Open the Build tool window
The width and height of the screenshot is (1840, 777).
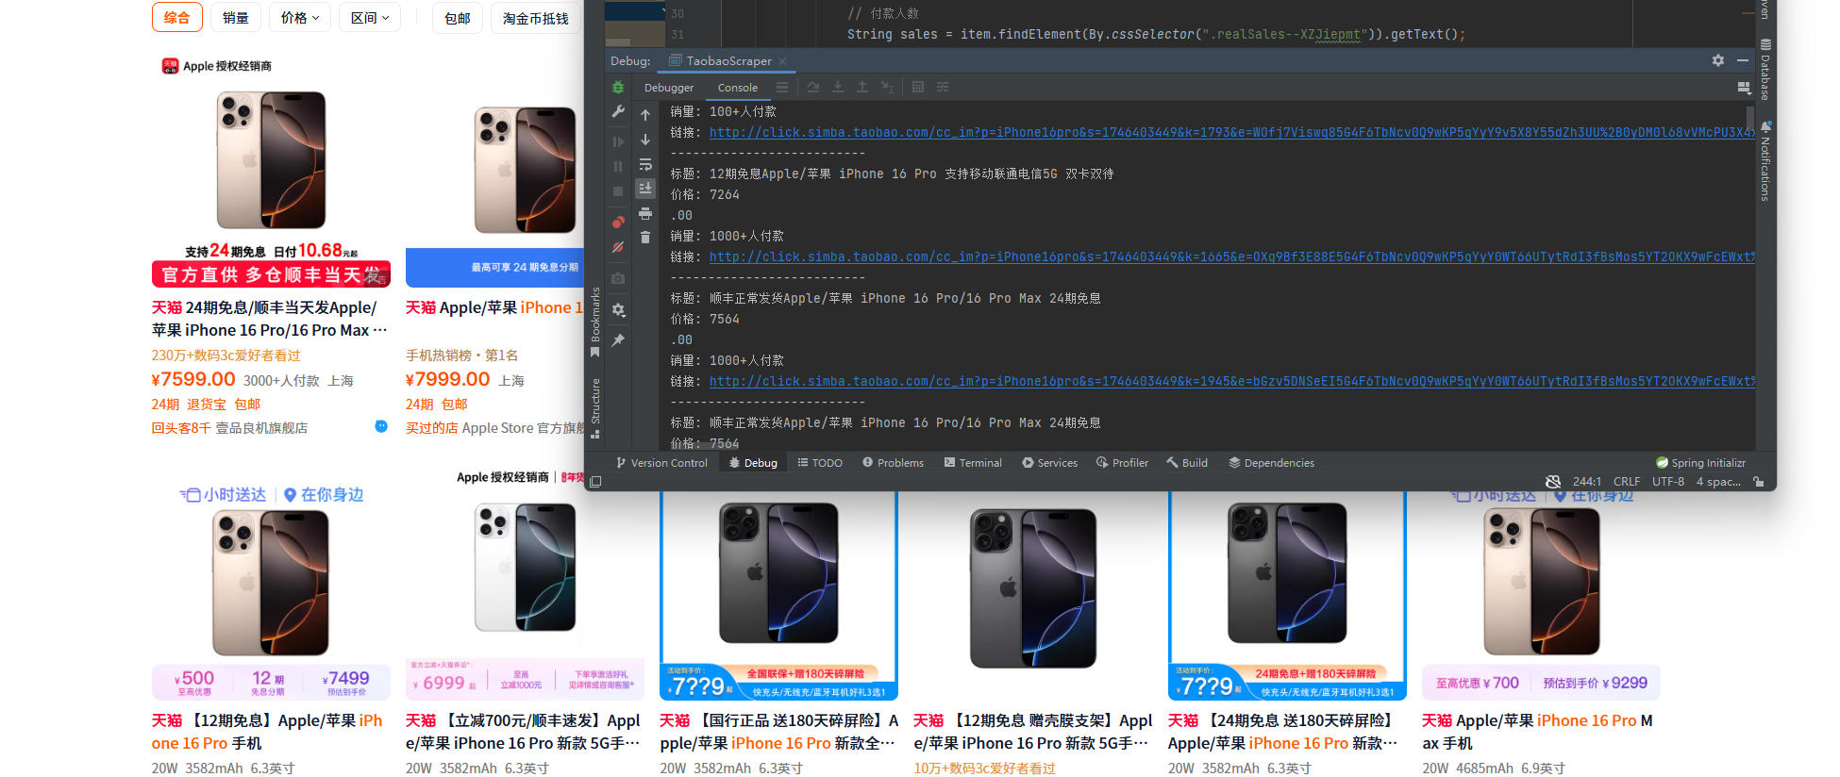(1187, 463)
